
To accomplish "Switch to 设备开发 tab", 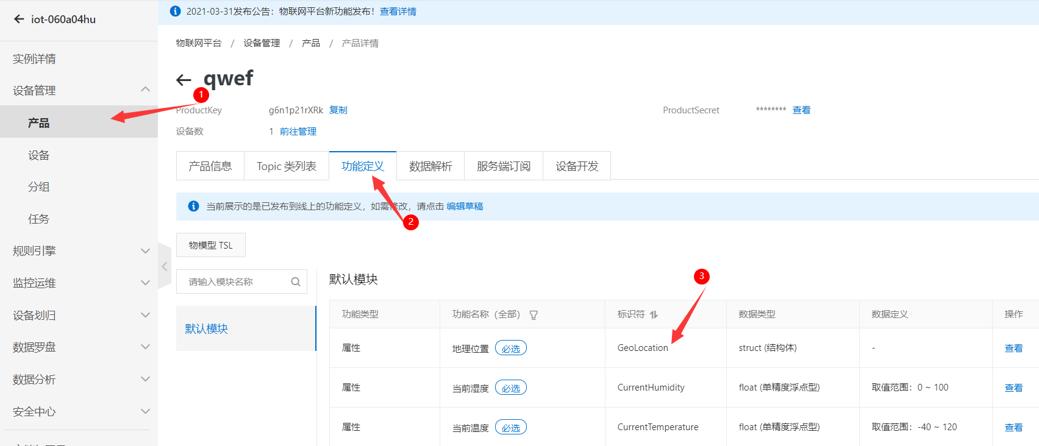I will point(577,166).
